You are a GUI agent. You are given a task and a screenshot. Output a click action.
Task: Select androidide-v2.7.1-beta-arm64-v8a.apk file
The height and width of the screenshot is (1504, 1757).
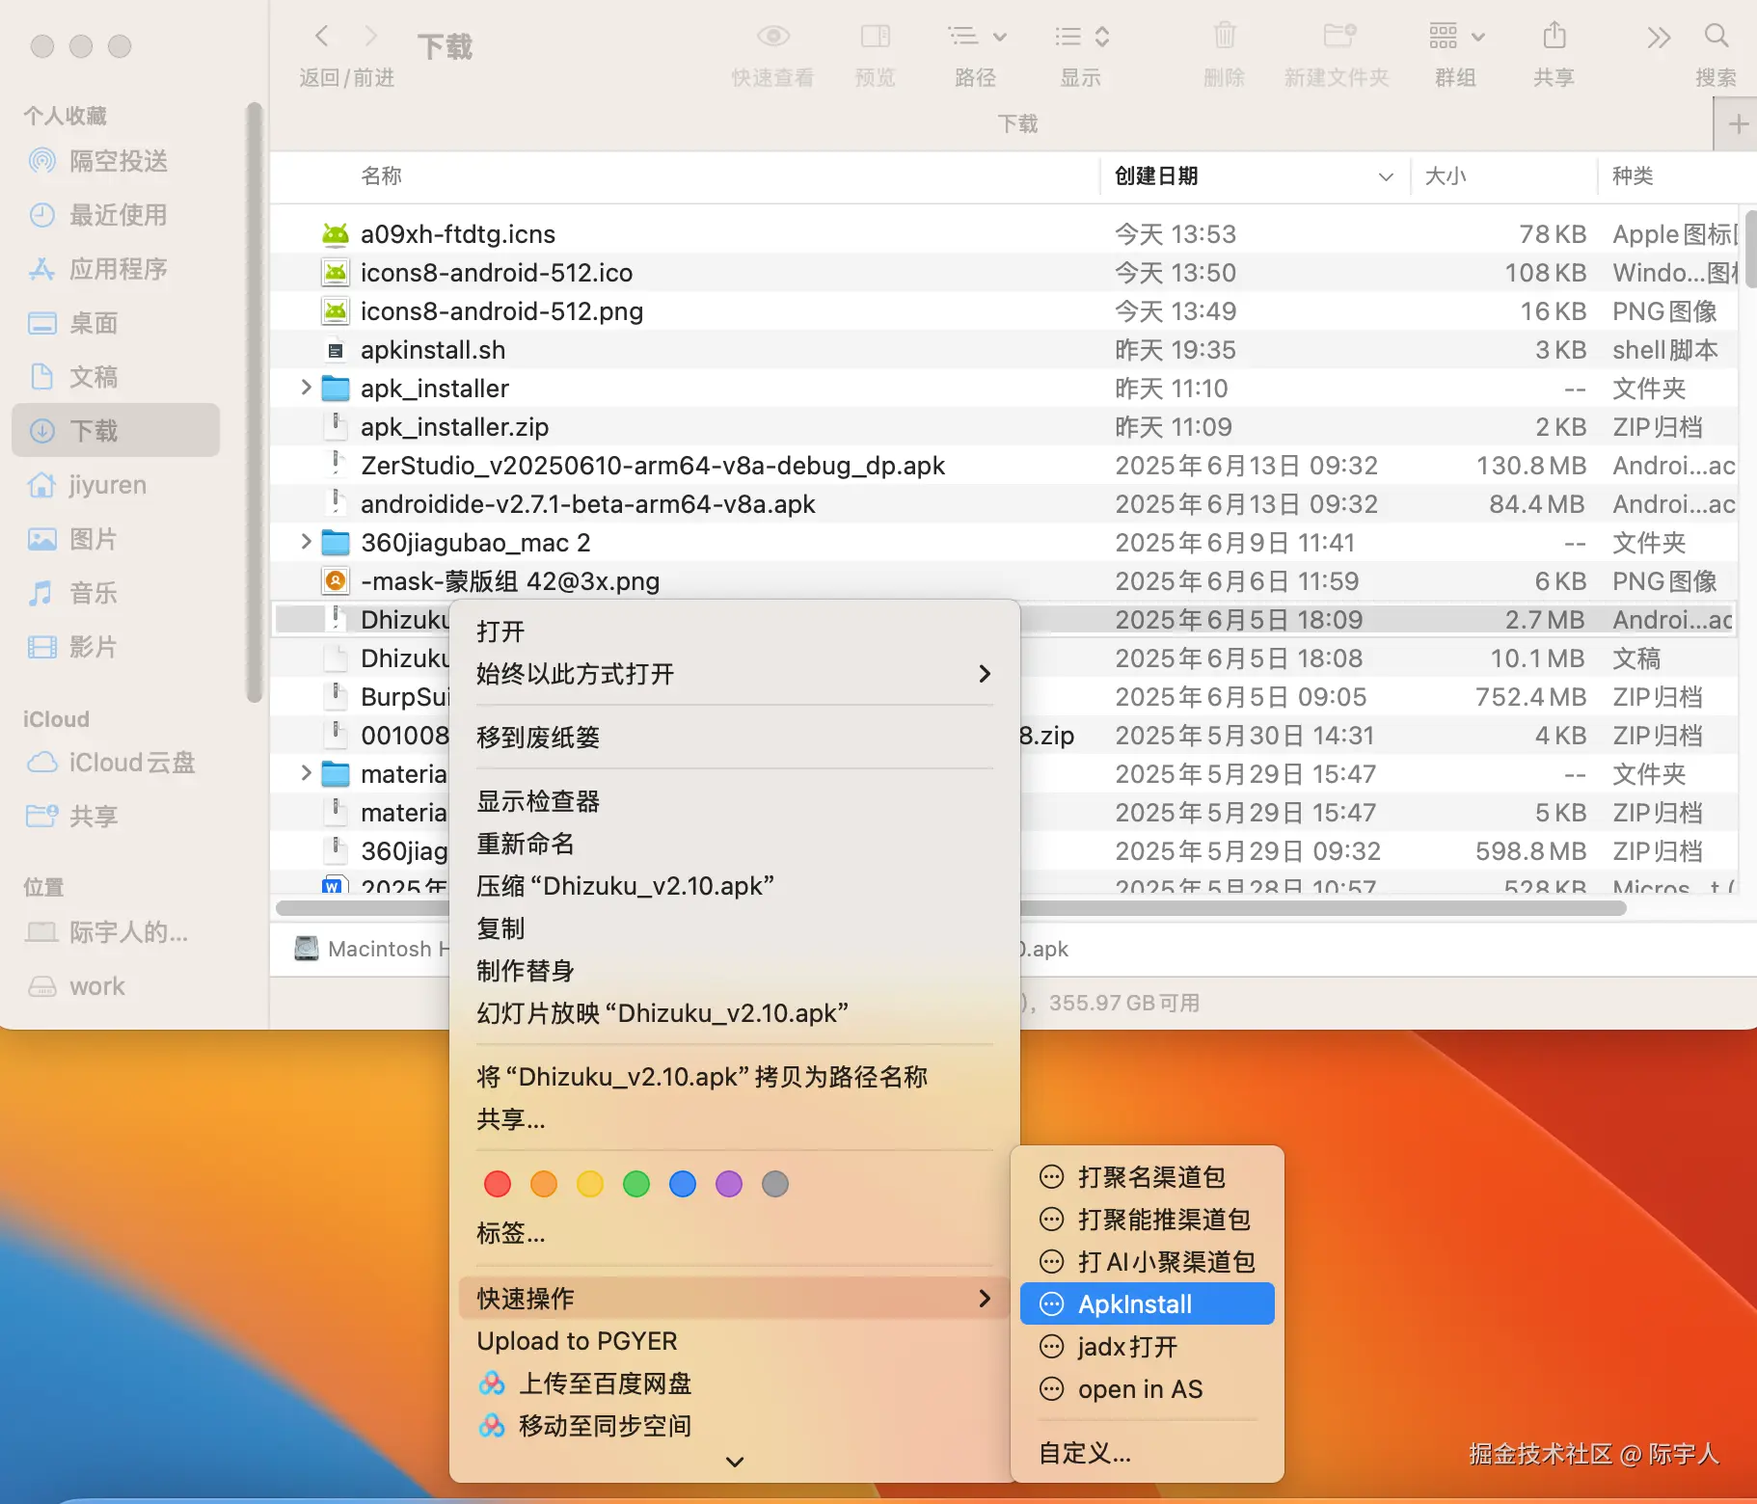[1003, 504]
